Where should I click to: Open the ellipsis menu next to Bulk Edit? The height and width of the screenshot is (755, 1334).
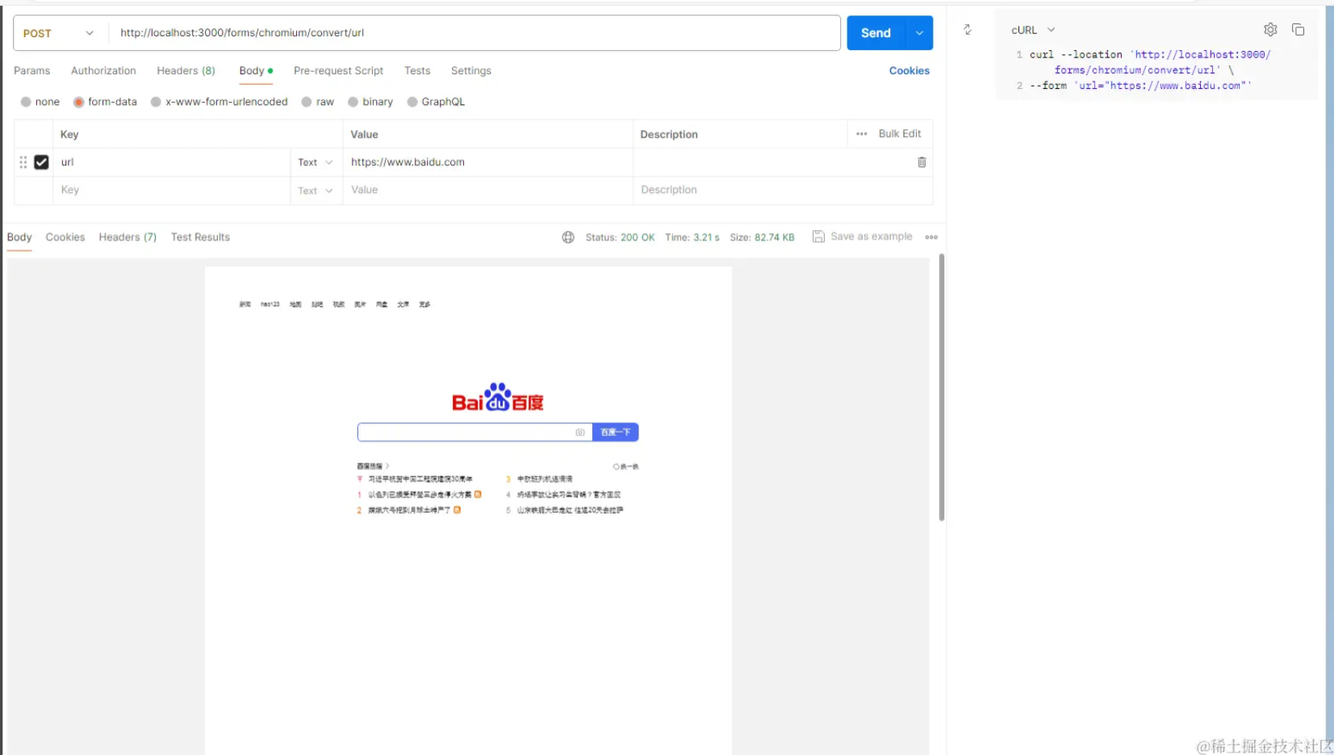860,134
